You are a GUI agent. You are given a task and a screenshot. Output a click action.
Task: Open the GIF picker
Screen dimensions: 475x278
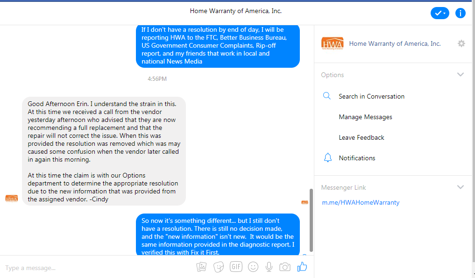coord(236,267)
